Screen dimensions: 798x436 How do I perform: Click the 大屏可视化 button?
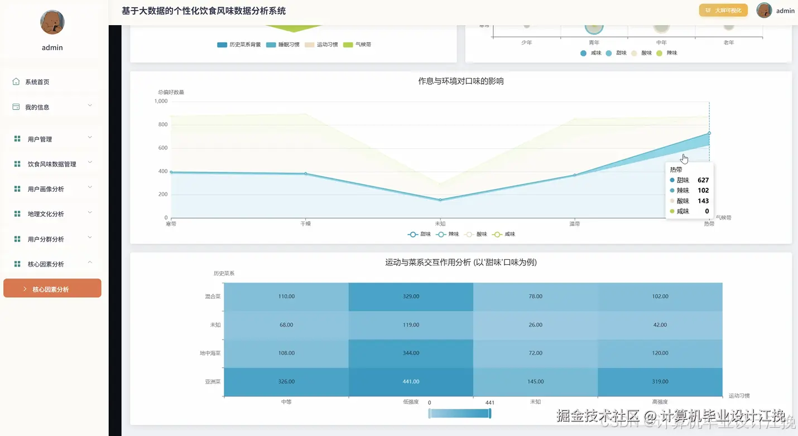[723, 11]
